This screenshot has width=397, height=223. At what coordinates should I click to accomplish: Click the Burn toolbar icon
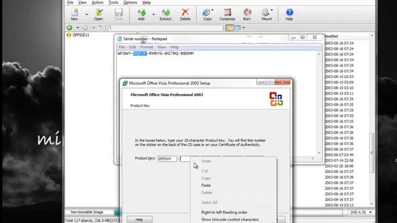coord(247,14)
